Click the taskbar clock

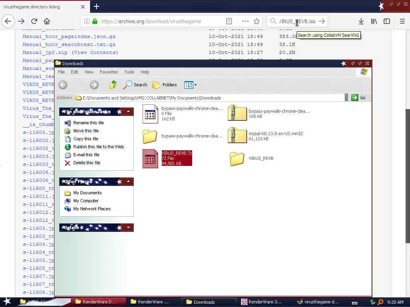[395, 302]
